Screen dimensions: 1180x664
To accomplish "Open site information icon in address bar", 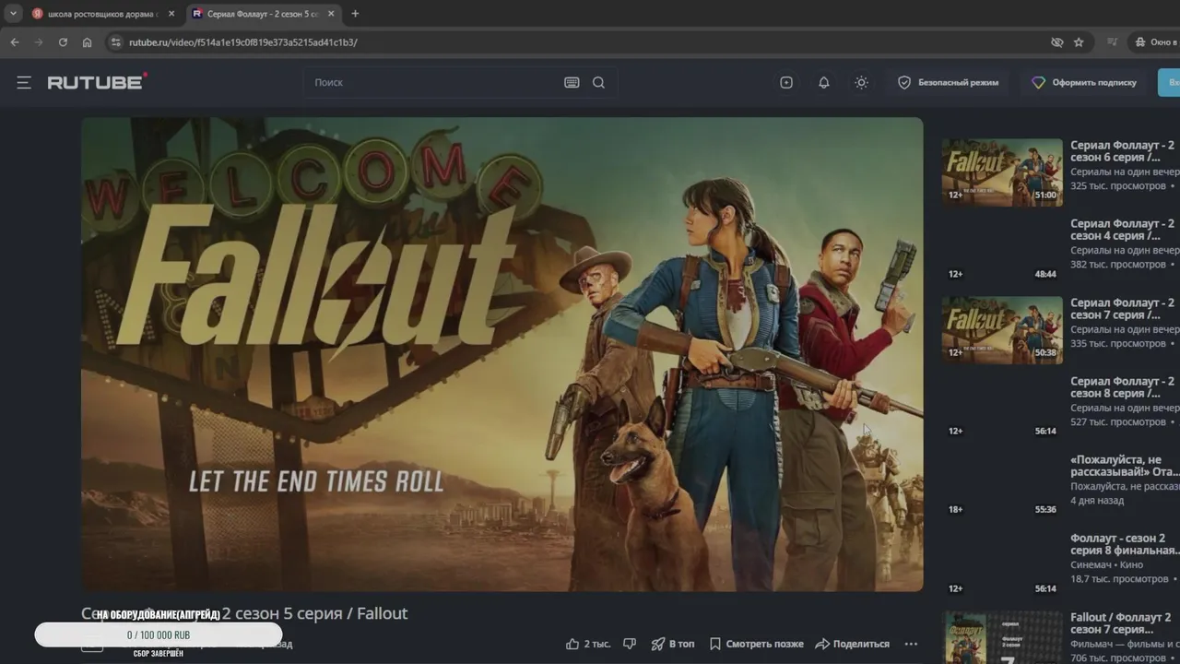I will (x=115, y=42).
